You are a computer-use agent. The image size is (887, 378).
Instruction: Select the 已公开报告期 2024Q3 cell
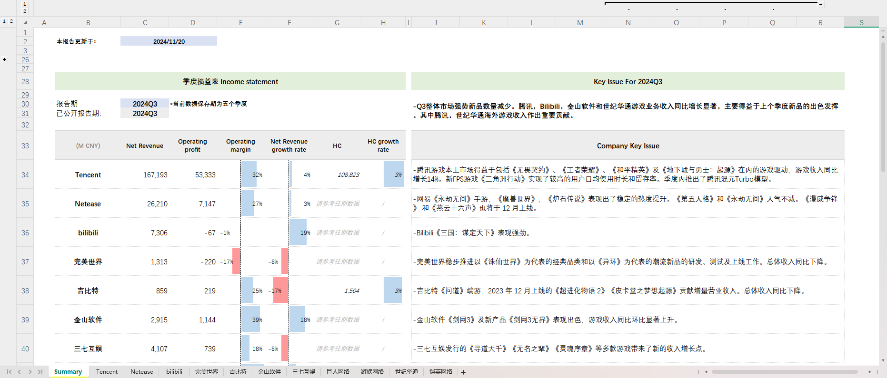click(x=145, y=113)
